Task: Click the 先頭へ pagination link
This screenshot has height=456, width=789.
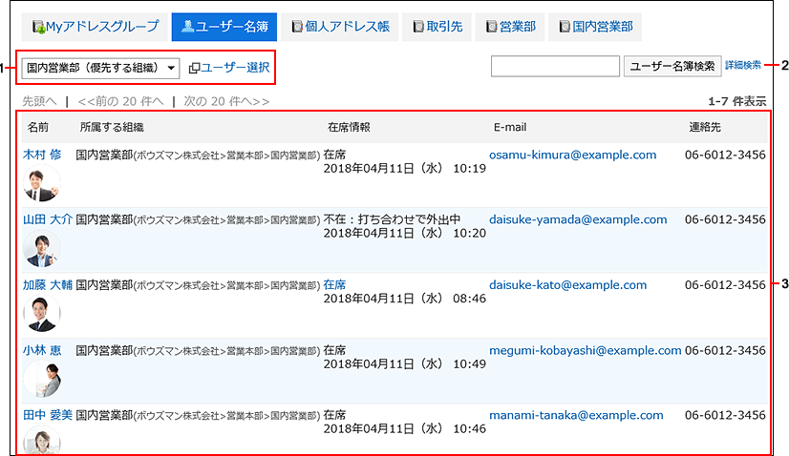Action: (x=39, y=101)
